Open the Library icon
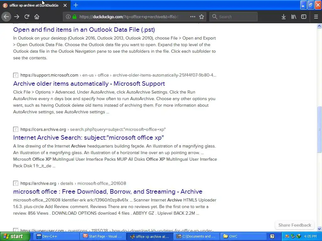 pos(294,17)
